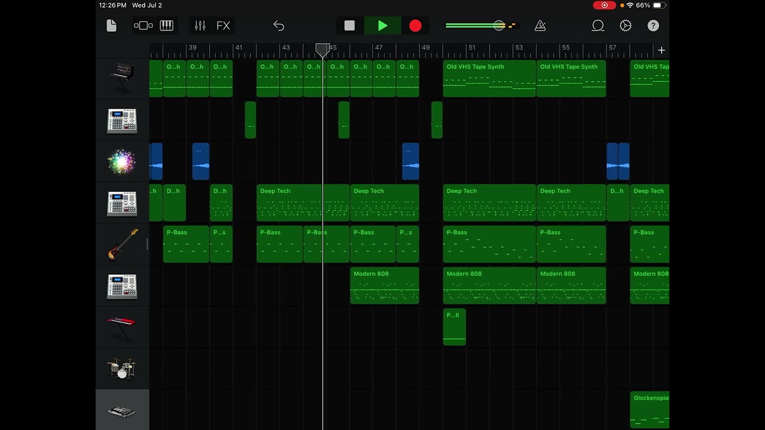This screenshot has width=765, height=430.
Task: Tap the red screen recording indicator
Action: click(604, 5)
